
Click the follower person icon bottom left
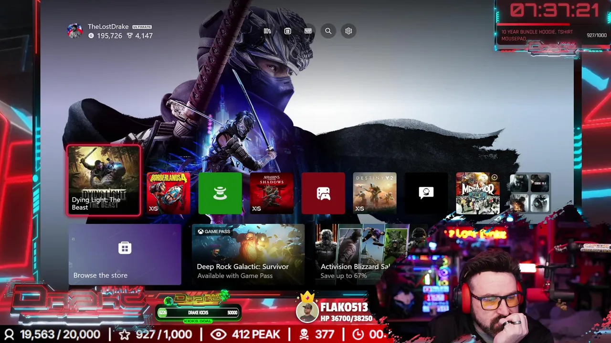9,334
